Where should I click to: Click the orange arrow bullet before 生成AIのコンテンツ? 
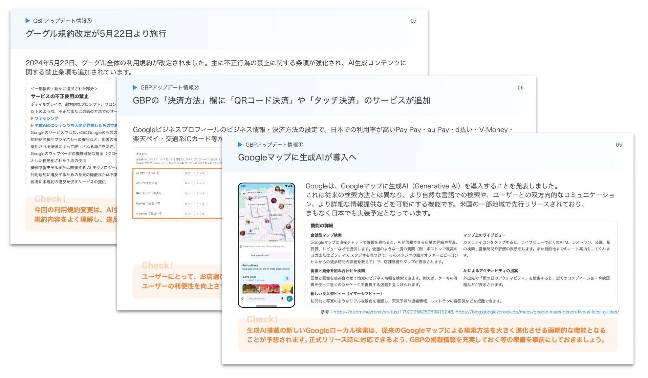pyautogui.click(x=32, y=125)
